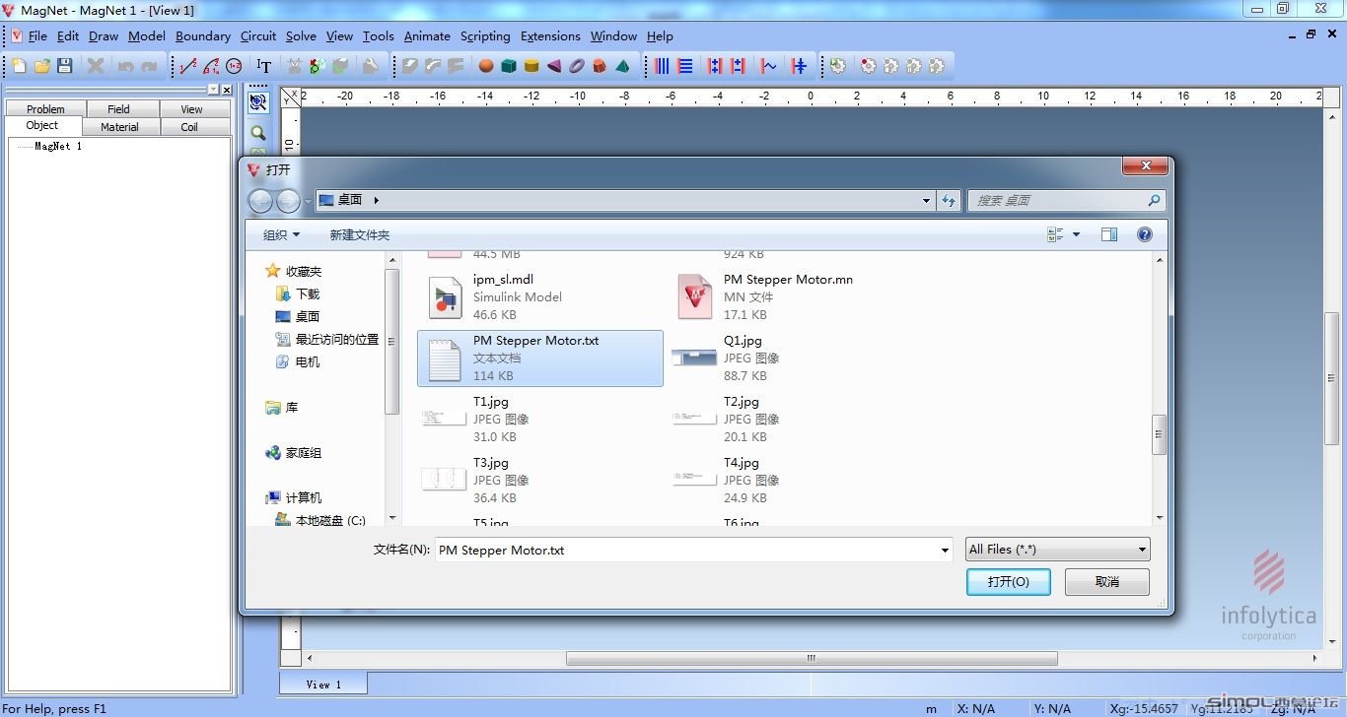The width and height of the screenshot is (1347, 717).
Task: Click the 取消 button
Action: [1107, 582]
